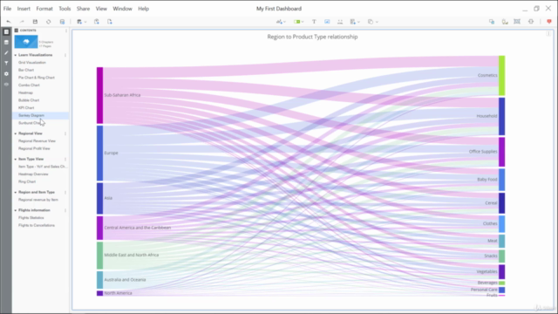Click the full-screen fit toolbar icon
Screen dimensions: 558x314
(517, 22)
